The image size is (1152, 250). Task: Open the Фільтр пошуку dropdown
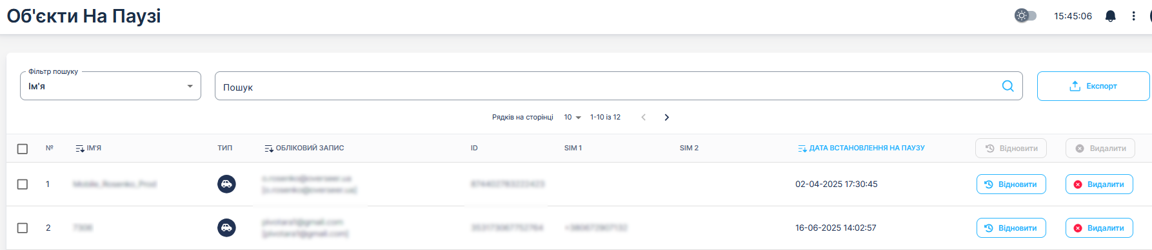click(110, 86)
